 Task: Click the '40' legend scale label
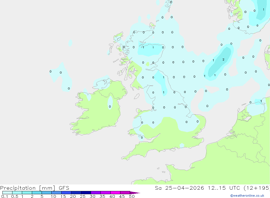coord(112,196)
